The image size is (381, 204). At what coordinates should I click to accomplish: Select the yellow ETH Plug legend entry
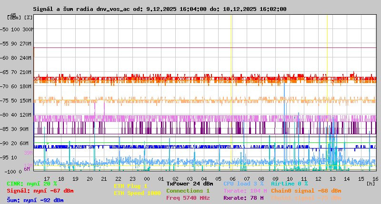(x=130, y=186)
